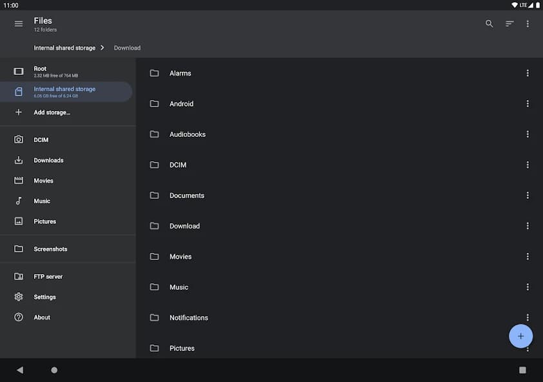Open the FTP server sidebar icon
The height and width of the screenshot is (382, 543).
pyautogui.click(x=19, y=276)
